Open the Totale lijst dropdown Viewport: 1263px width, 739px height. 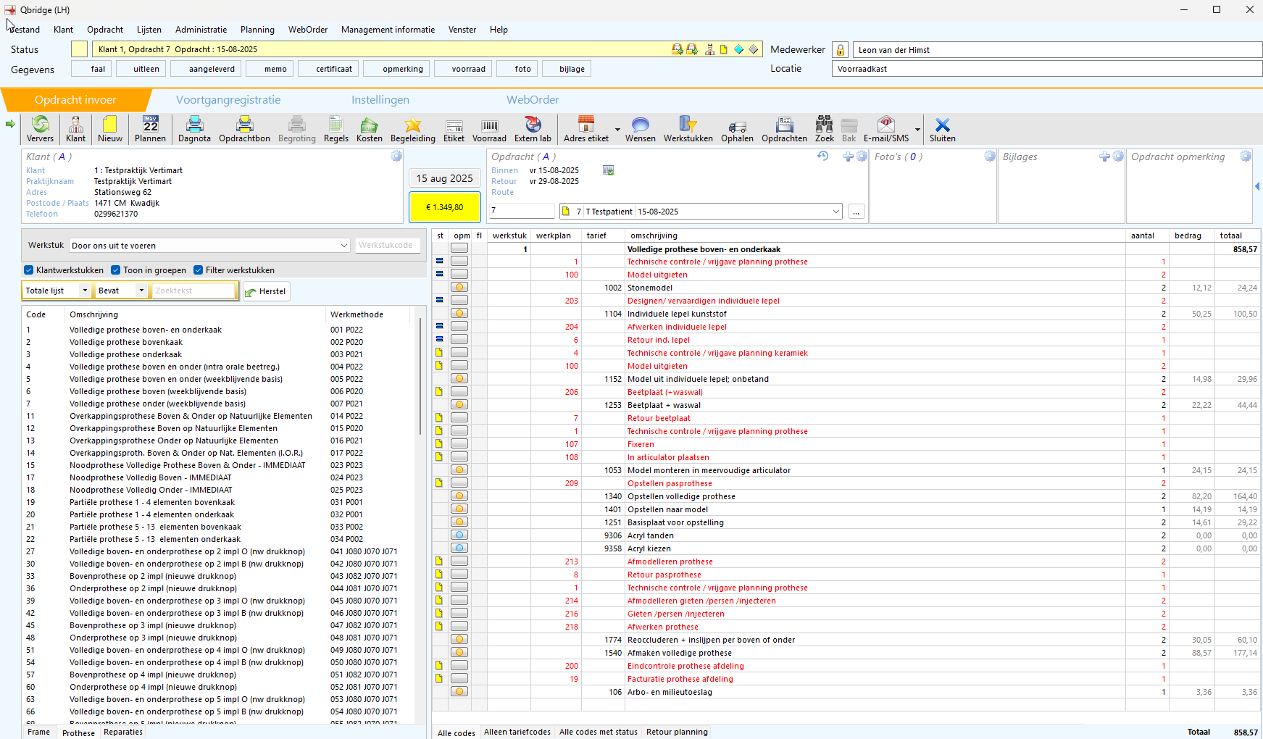tap(85, 291)
